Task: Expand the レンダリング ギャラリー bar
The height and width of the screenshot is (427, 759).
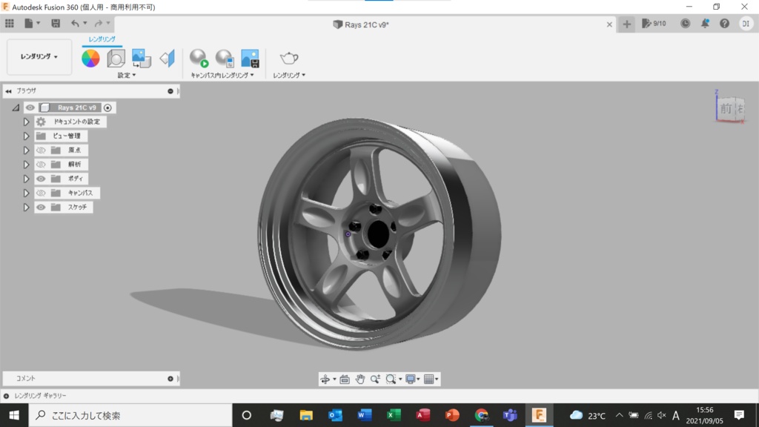Action: pyautogui.click(x=6, y=396)
